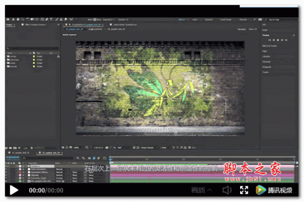Step back one frame in Preview panel
This screenshot has width=304, height=202.
[x=274, y=40]
